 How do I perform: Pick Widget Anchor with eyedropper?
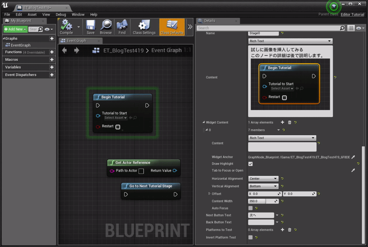353,157
